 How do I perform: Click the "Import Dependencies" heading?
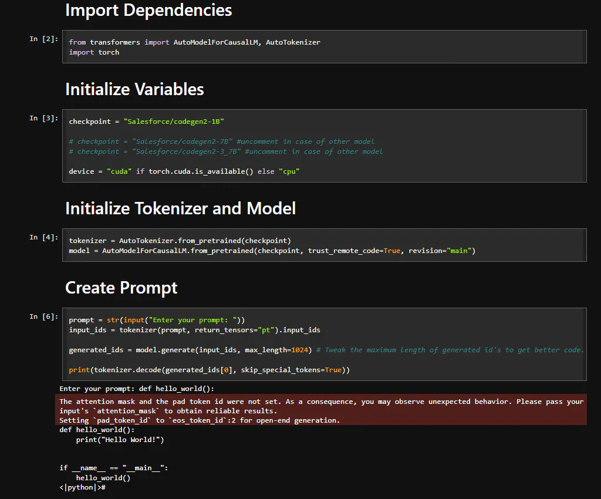tap(148, 11)
